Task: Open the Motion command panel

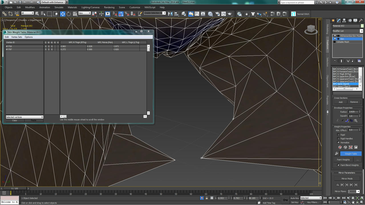Action: (x=350, y=20)
